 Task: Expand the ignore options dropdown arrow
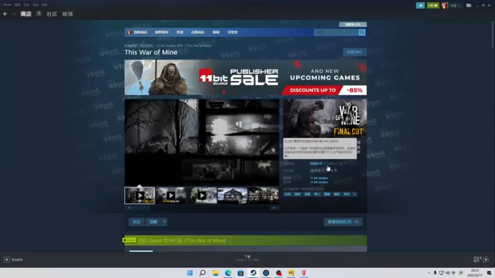point(164,222)
